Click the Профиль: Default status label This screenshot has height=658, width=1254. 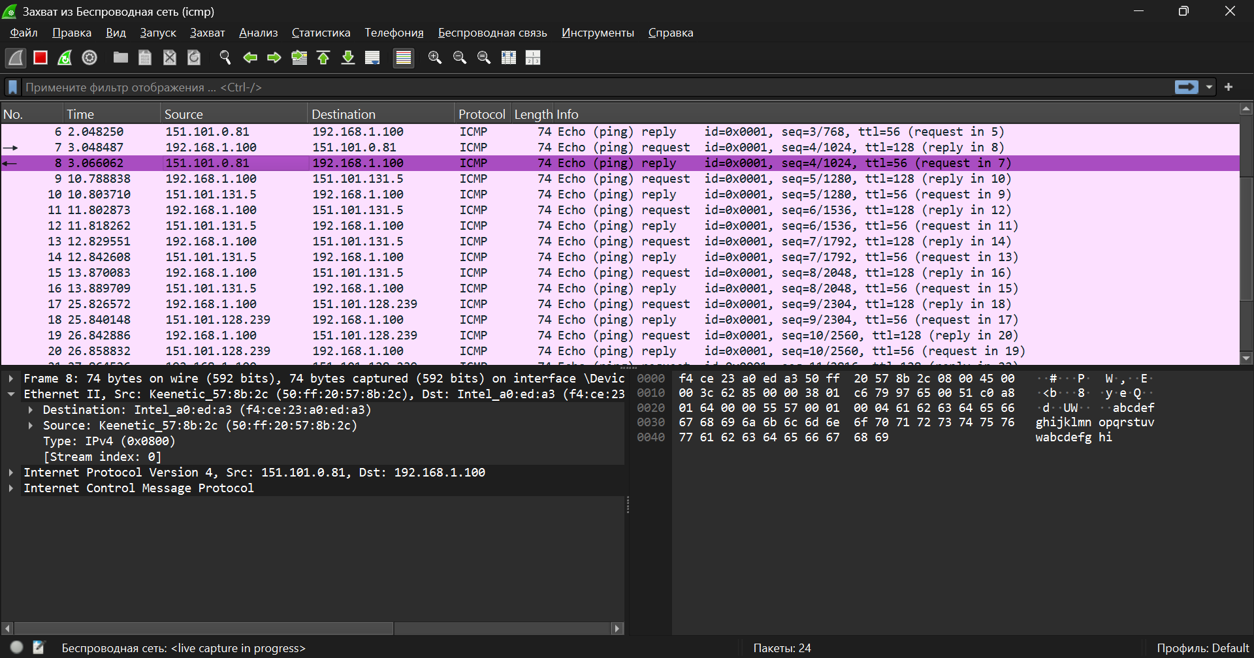[x=1202, y=648]
